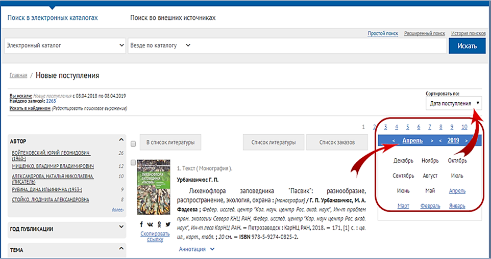The width and height of the screenshot is (491, 259).
Task: Share the book on Twitter
Action: click(168, 224)
